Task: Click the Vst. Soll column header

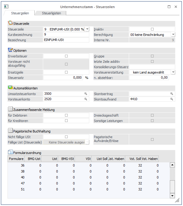Action: [x=133, y=159]
